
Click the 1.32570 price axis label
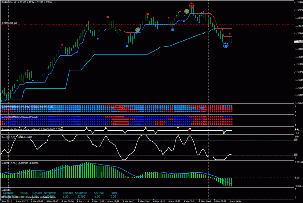(x=299, y=26)
